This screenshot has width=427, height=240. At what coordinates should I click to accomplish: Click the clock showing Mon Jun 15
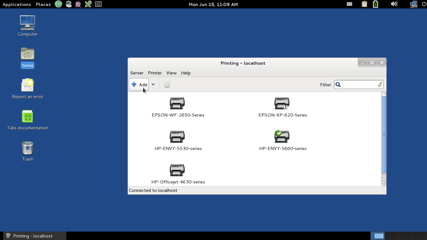[x=213, y=4]
